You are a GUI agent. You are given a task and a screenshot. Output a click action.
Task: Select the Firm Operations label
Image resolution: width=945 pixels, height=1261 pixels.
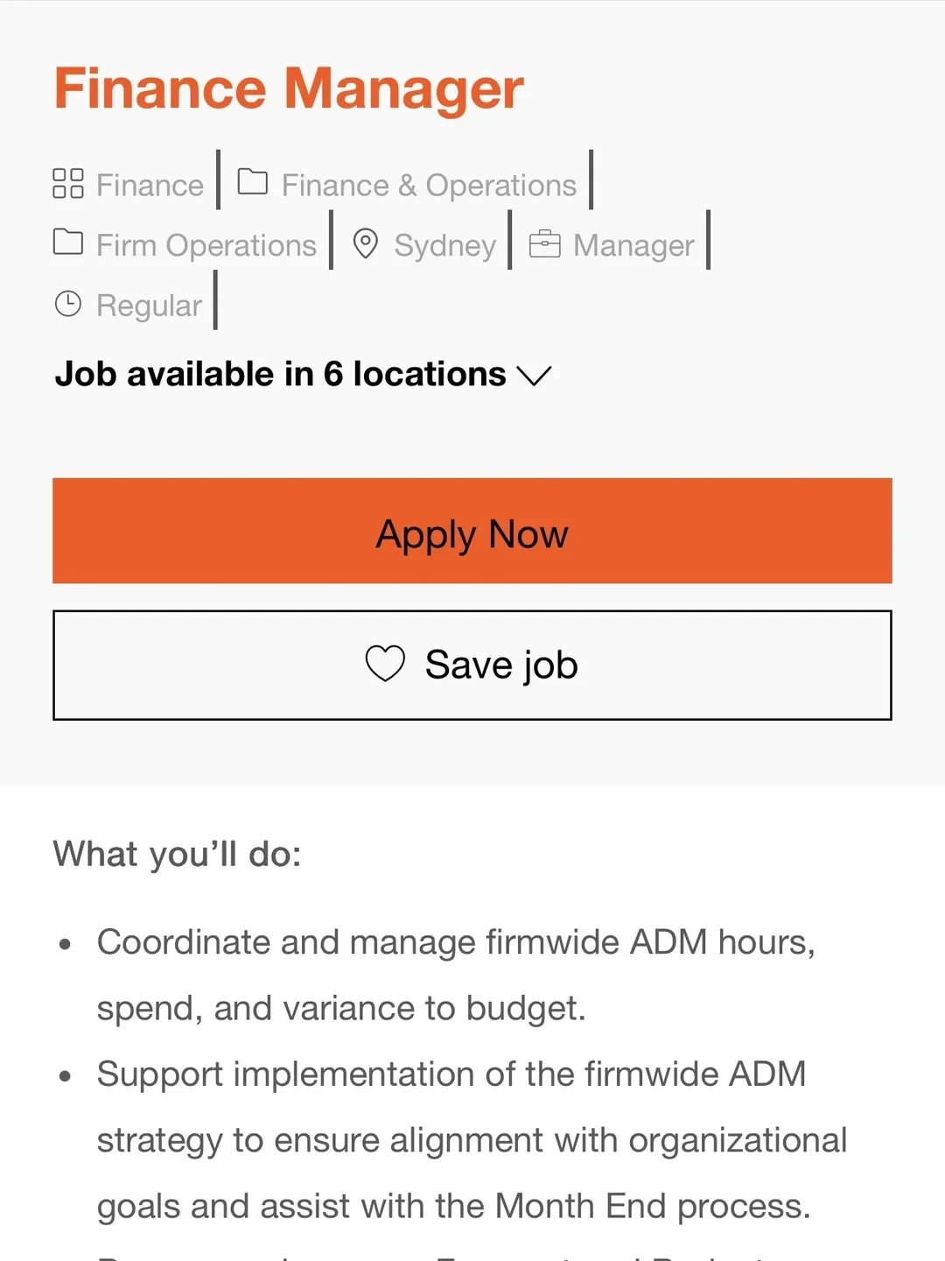click(206, 246)
